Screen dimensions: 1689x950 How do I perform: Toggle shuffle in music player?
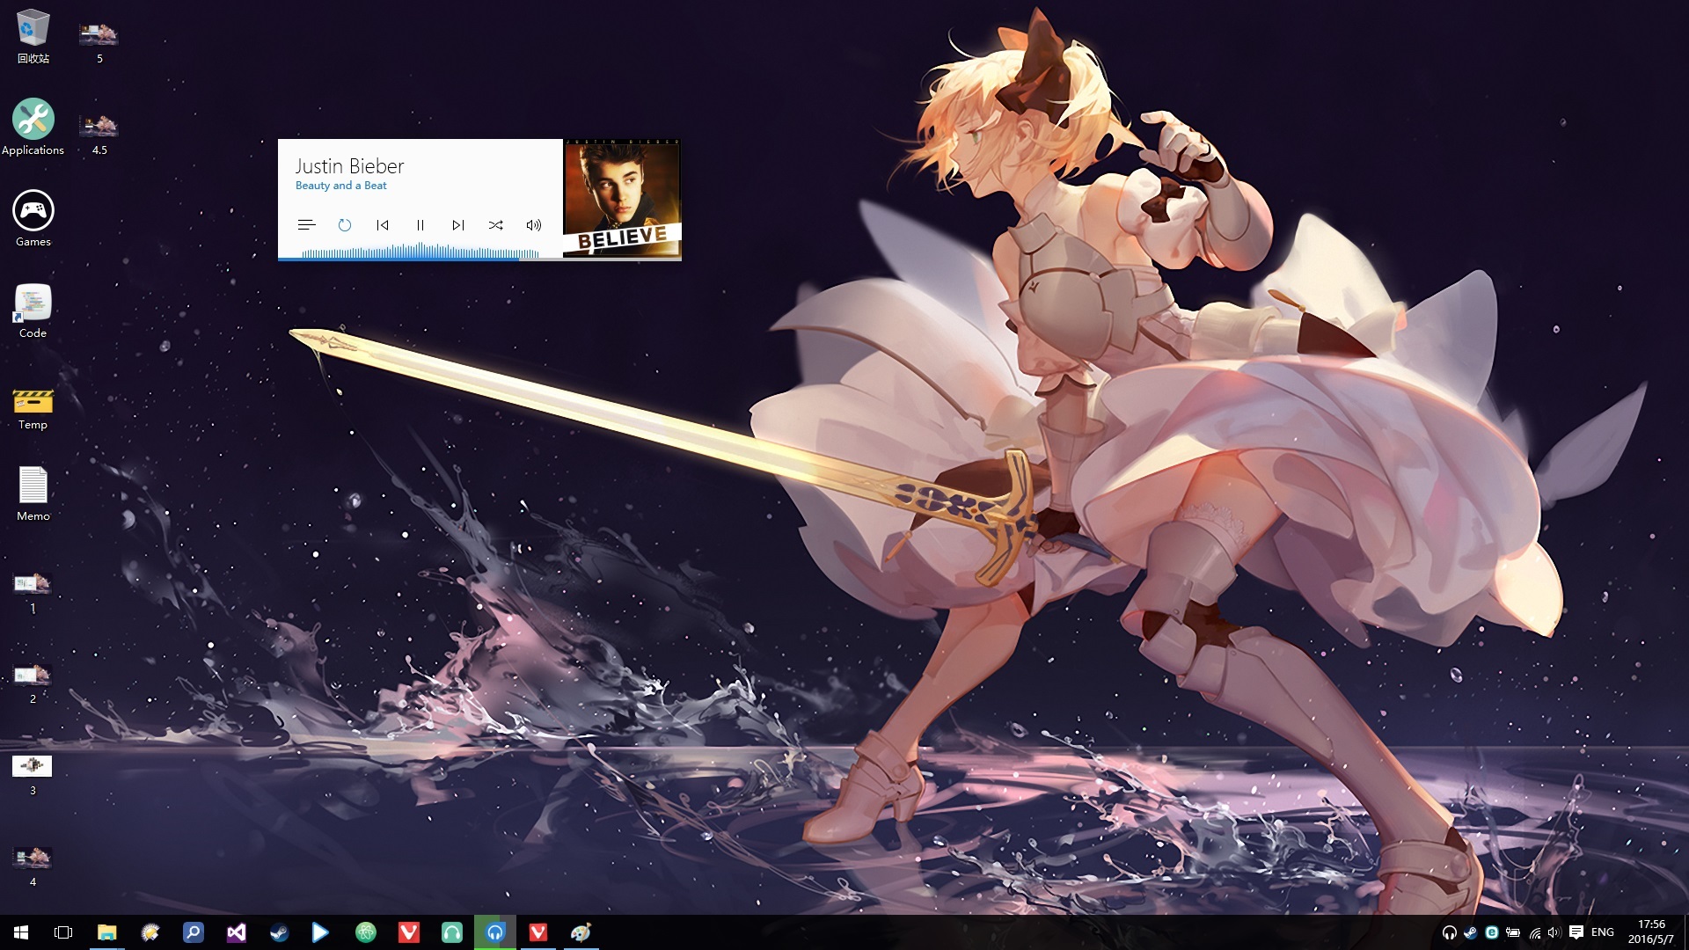(x=496, y=225)
